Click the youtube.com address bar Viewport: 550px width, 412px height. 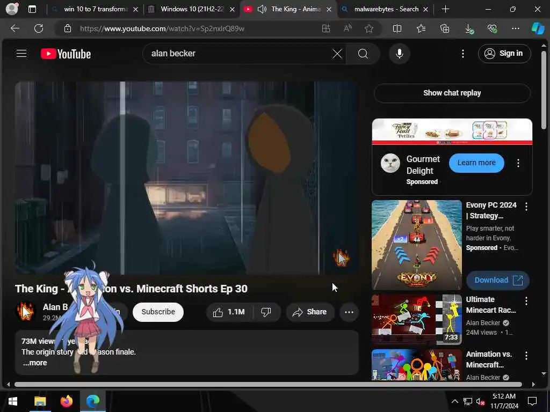(162, 28)
